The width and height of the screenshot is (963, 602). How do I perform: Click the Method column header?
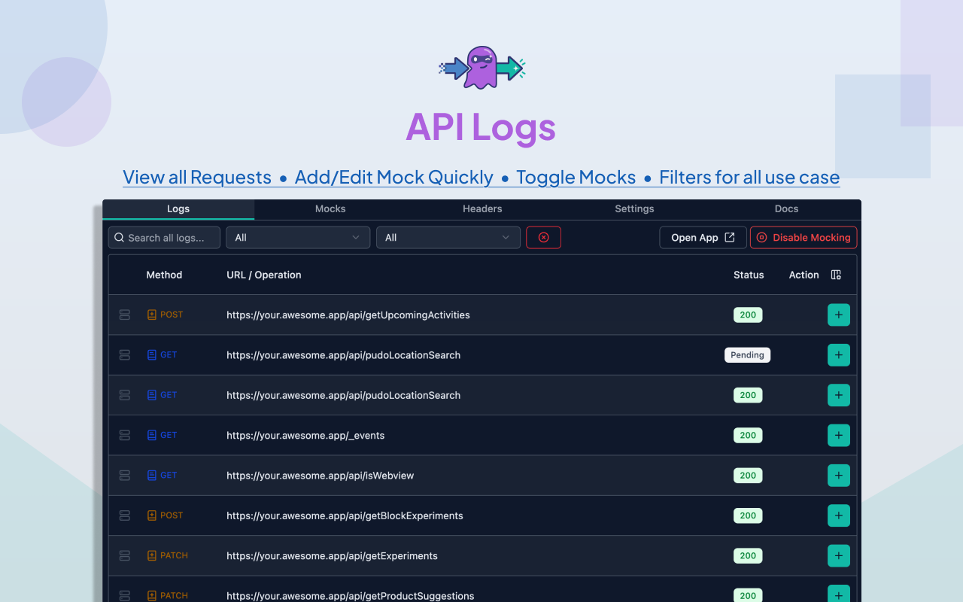(164, 275)
